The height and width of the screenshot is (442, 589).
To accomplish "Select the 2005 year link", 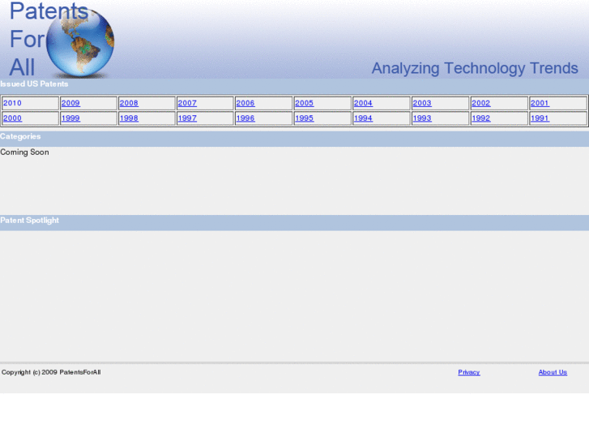I will 305,103.
